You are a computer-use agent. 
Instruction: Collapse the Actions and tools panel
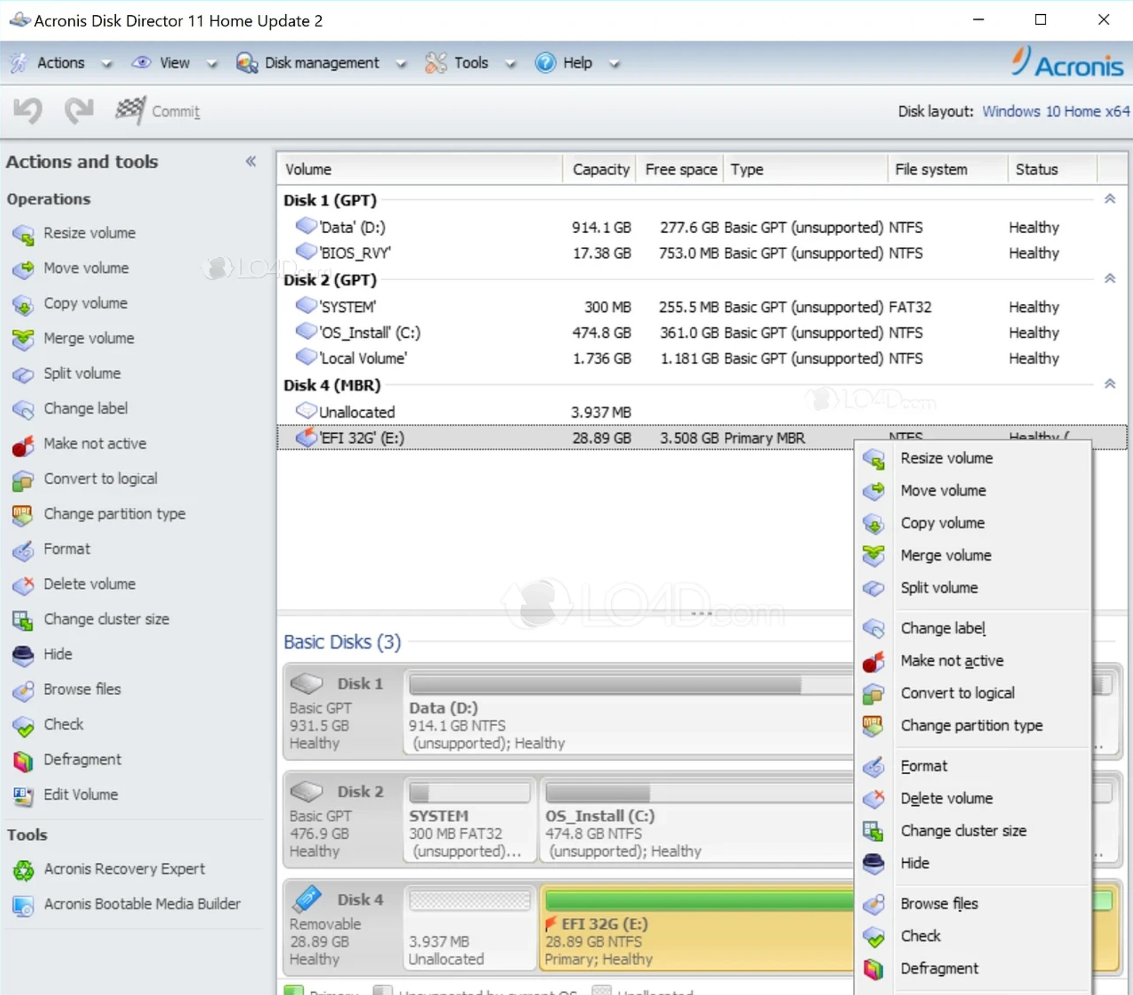(251, 161)
